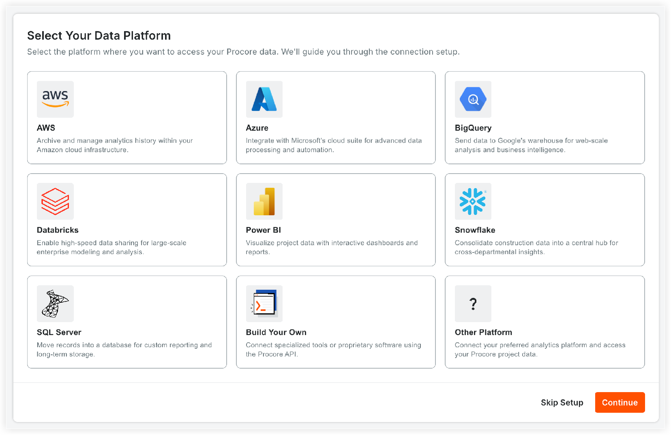The height and width of the screenshot is (435, 671).
Task: Click the Select Your Data Platform heading
Action: click(x=99, y=36)
